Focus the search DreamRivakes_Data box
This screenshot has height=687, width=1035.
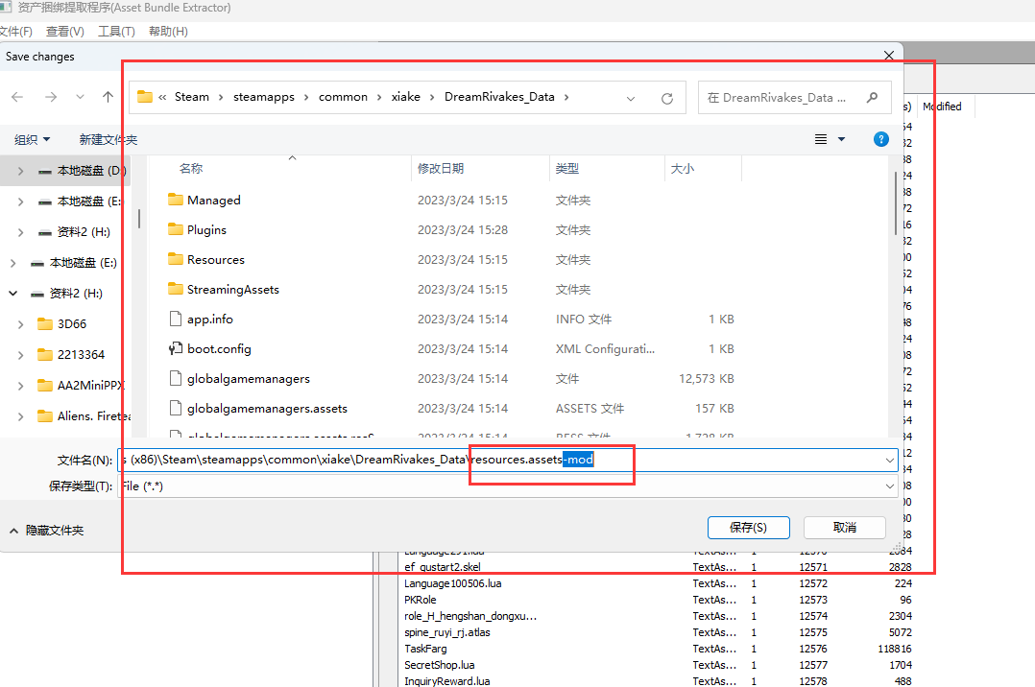coord(795,98)
